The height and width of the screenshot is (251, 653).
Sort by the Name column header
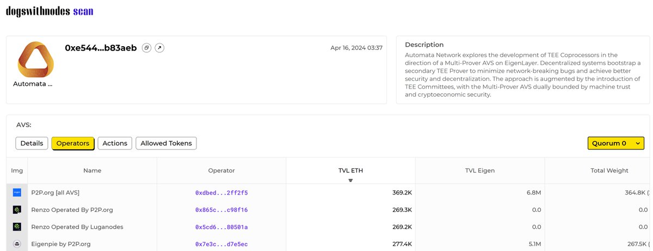click(x=92, y=171)
